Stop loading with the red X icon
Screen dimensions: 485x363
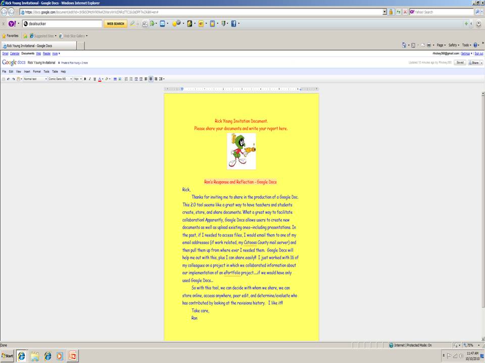pos(405,12)
